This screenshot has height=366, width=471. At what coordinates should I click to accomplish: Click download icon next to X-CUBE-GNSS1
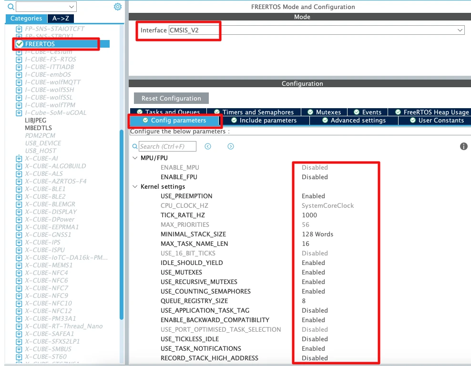(x=19, y=234)
